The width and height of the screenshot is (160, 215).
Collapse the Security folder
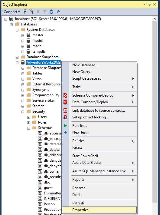(23, 112)
